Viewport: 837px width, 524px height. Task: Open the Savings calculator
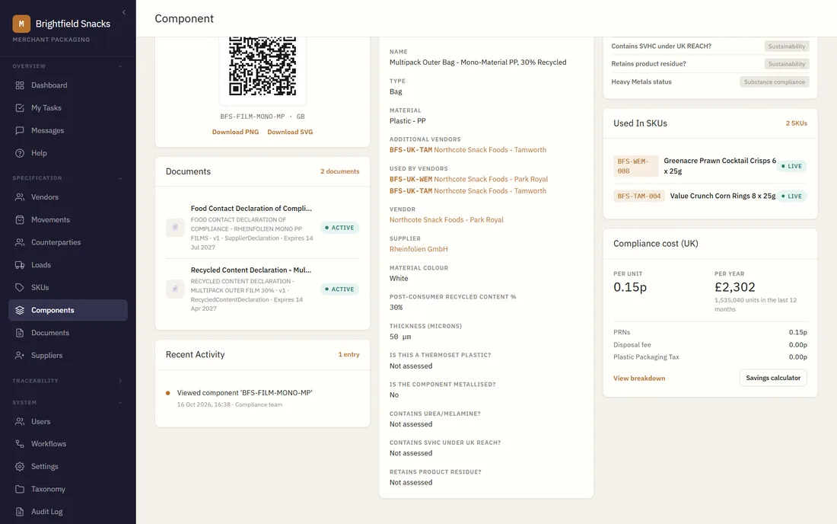pyautogui.click(x=773, y=379)
